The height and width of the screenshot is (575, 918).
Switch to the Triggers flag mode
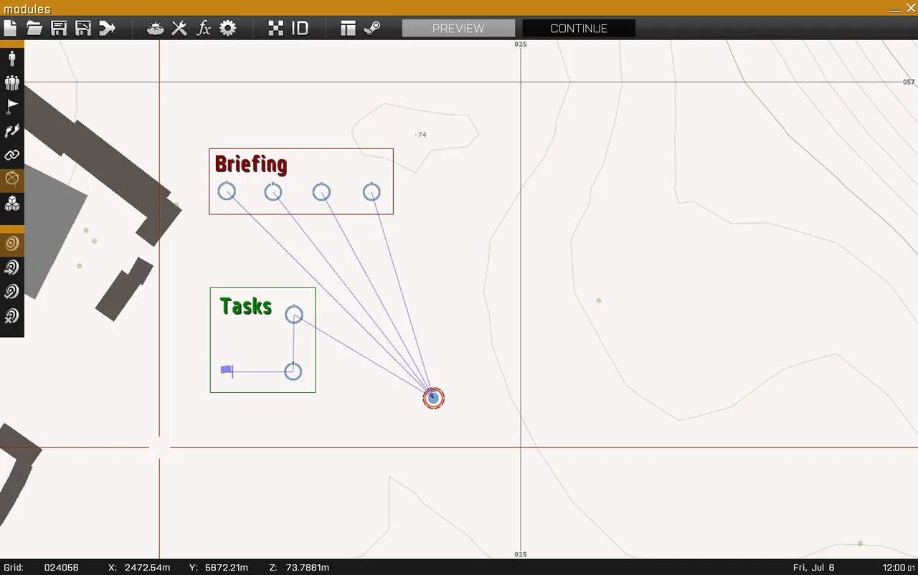click(11, 107)
